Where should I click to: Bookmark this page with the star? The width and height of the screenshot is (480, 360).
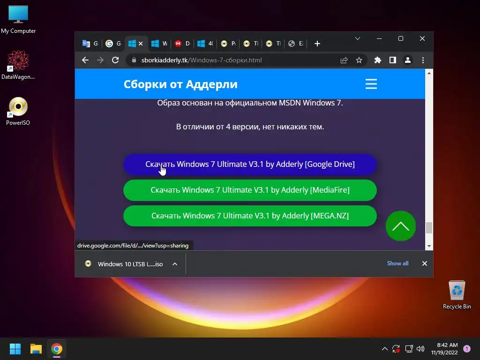pos(359,60)
